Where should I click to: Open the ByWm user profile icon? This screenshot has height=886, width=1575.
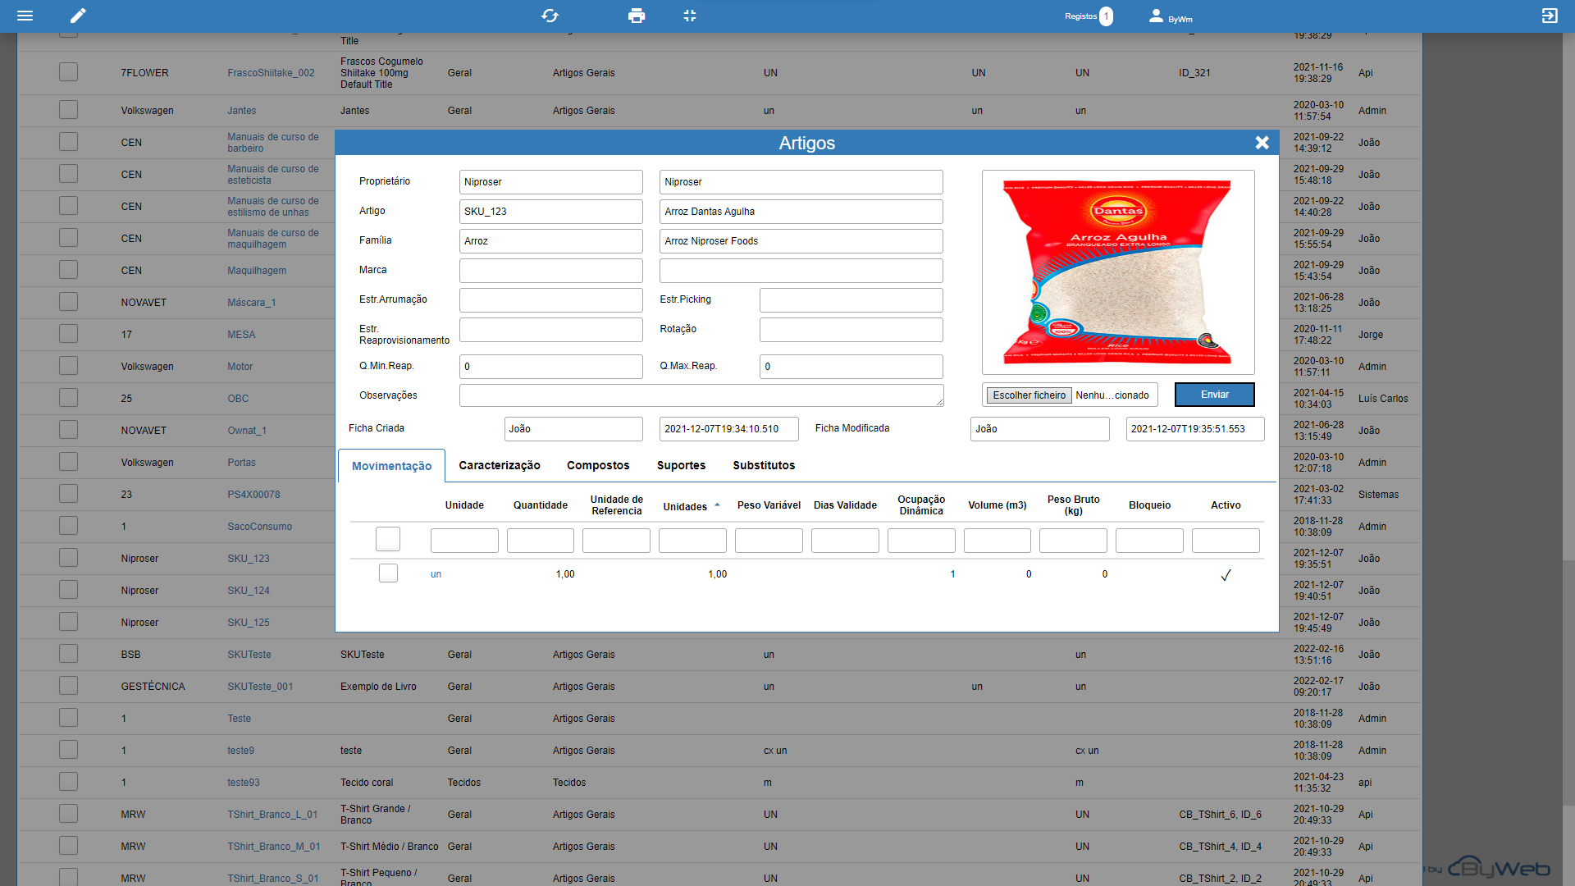coord(1156,16)
